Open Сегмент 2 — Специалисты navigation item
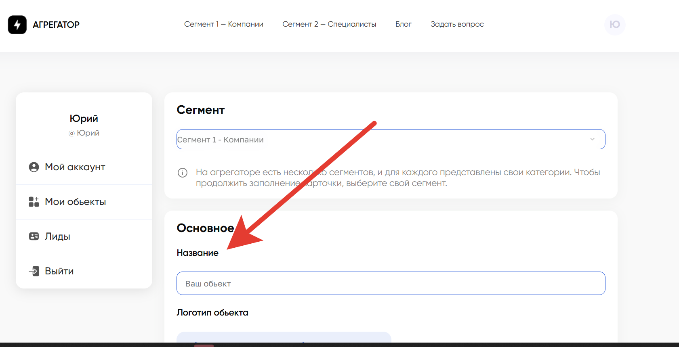This screenshot has height=347, width=679. (329, 24)
